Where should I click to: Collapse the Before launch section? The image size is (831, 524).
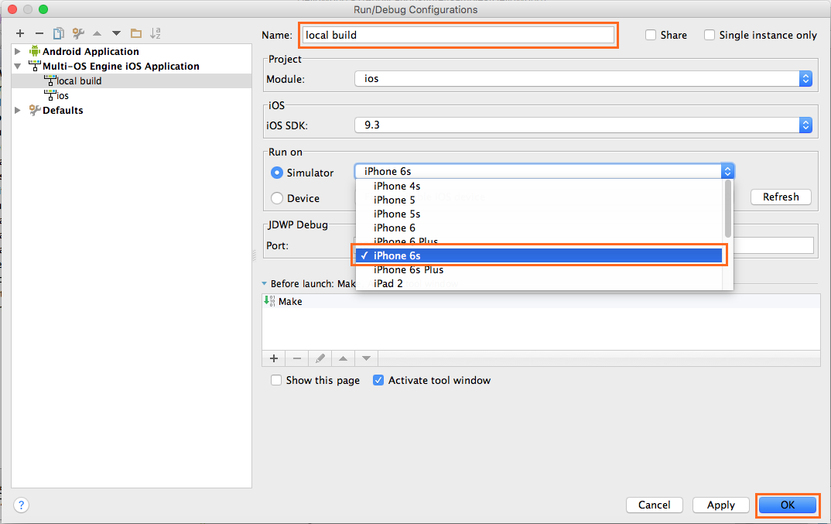(265, 284)
